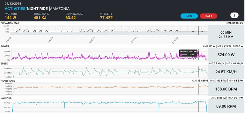Click the 63.42 training load value
Screen dimensions: 245x115
pyautogui.click(x=71, y=18)
